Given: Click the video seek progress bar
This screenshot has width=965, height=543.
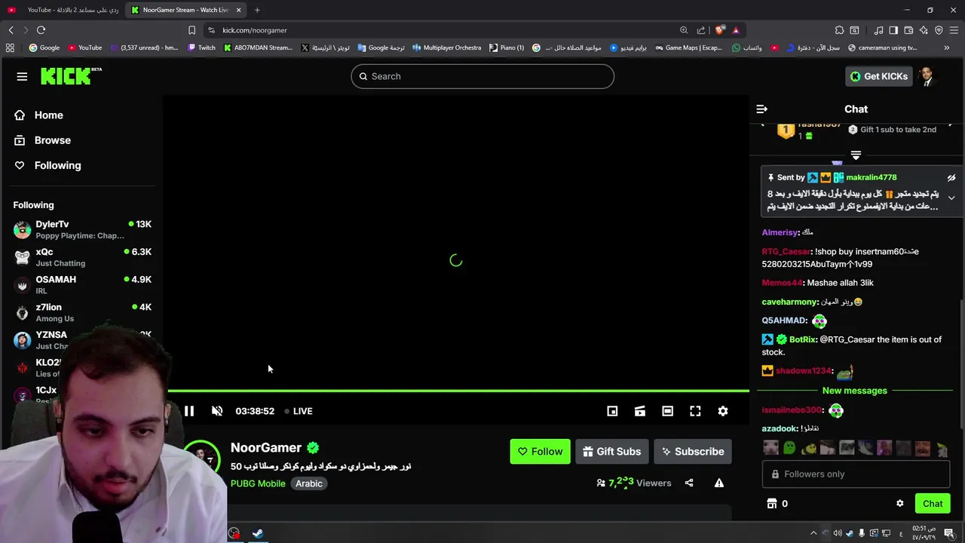Looking at the screenshot, I should [458, 391].
